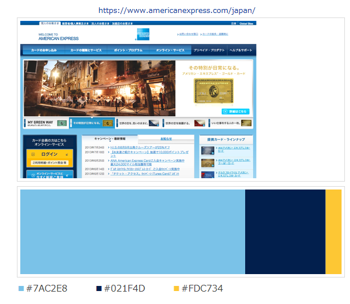Click the small navy legend square

point(99,288)
